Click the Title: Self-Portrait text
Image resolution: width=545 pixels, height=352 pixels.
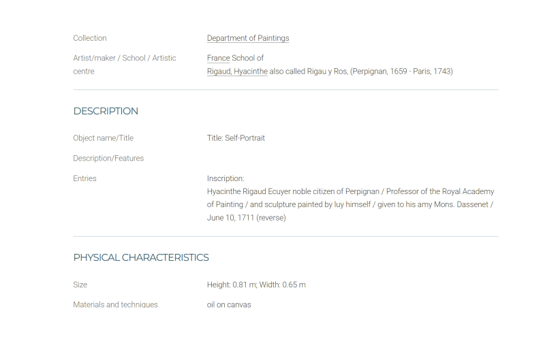click(236, 138)
